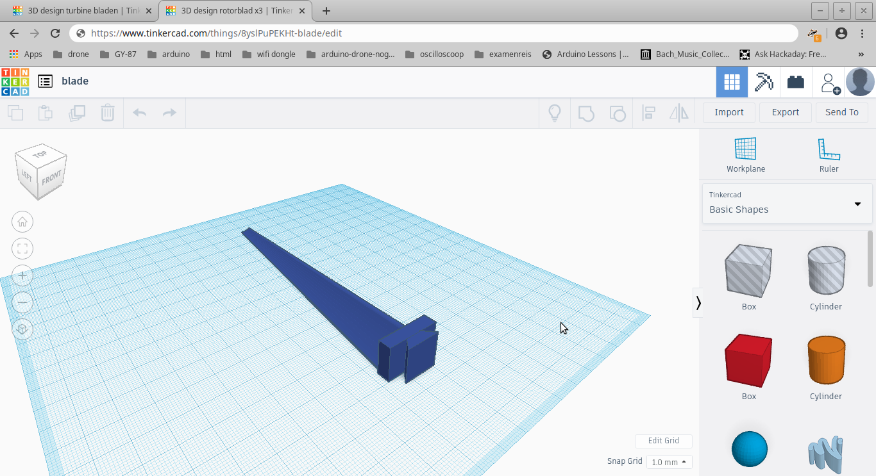Click the Send To button
The width and height of the screenshot is (876, 476).
click(x=842, y=112)
